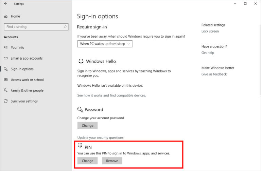This screenshot has width=261, height=171.
Task: Type in the Find a setting box
Action: tap(33, 27)
